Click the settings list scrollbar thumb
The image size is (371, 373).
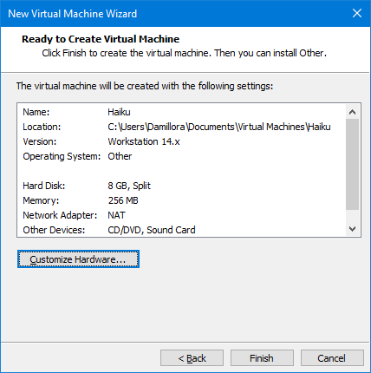[352, 164]
